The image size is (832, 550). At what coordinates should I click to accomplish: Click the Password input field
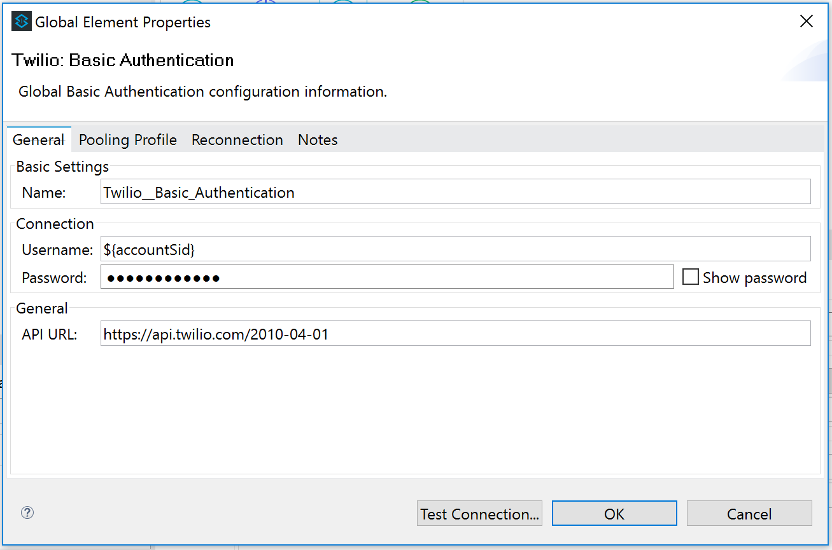387,277
